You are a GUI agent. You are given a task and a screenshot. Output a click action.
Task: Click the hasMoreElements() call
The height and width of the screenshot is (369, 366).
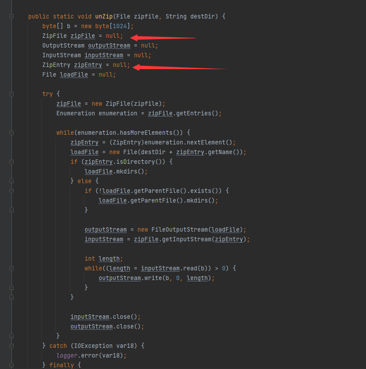(151, 133)
